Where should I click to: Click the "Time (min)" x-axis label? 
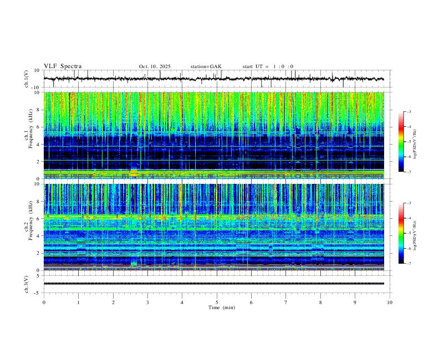coord(222,307)
